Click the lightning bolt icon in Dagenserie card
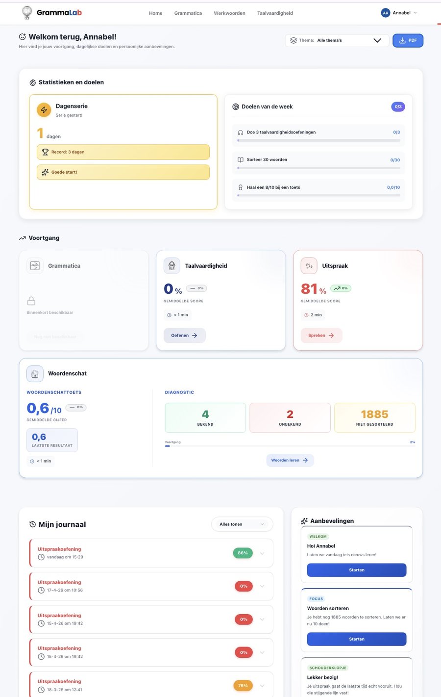Screen dimensions: 441x697 point(44,110)
